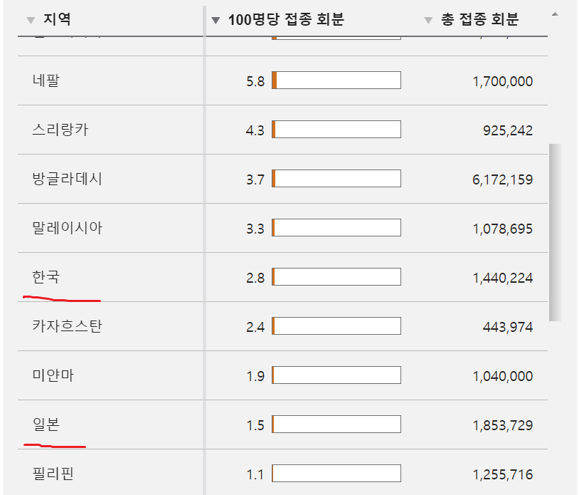Click the 스리랑카 progress bar
Image resolution: width=579 pixels, height=495 pixels.
336,130
